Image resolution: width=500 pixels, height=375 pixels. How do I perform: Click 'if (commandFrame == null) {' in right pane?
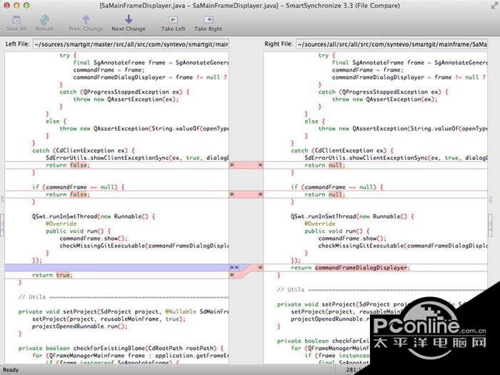[x=337, y=187]
